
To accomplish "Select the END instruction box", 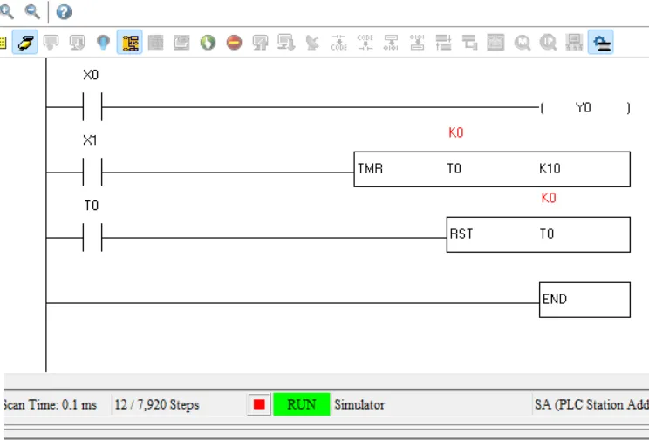I will (x=584, y=300).
